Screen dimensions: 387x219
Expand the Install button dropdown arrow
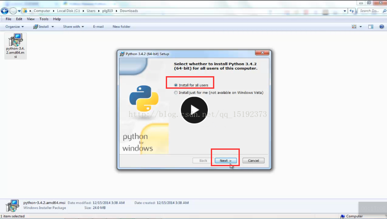[52, 27]
